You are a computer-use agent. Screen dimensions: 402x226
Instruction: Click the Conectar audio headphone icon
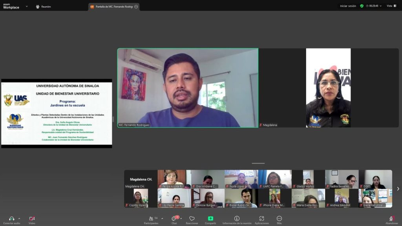click(x=11, y=219)
